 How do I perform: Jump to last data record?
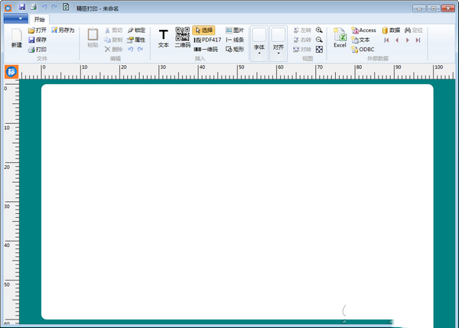[x=418, y=40]
